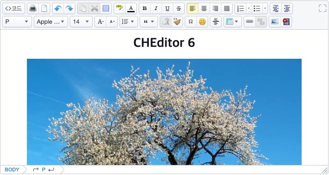Click the insert video media icon
The width and height of the screenshot is (329, 175).
tap(286, 21)
